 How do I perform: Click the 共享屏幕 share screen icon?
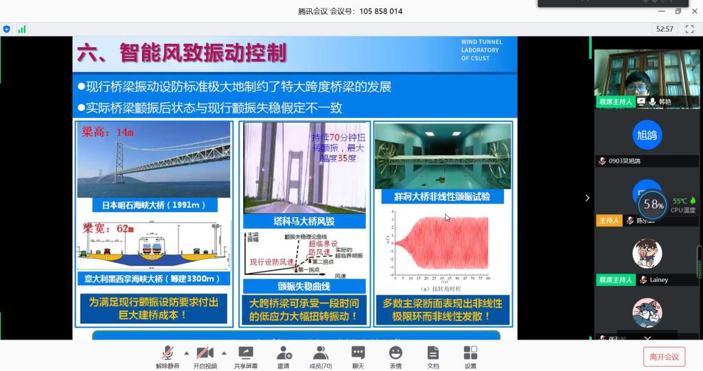coord(245,354)
